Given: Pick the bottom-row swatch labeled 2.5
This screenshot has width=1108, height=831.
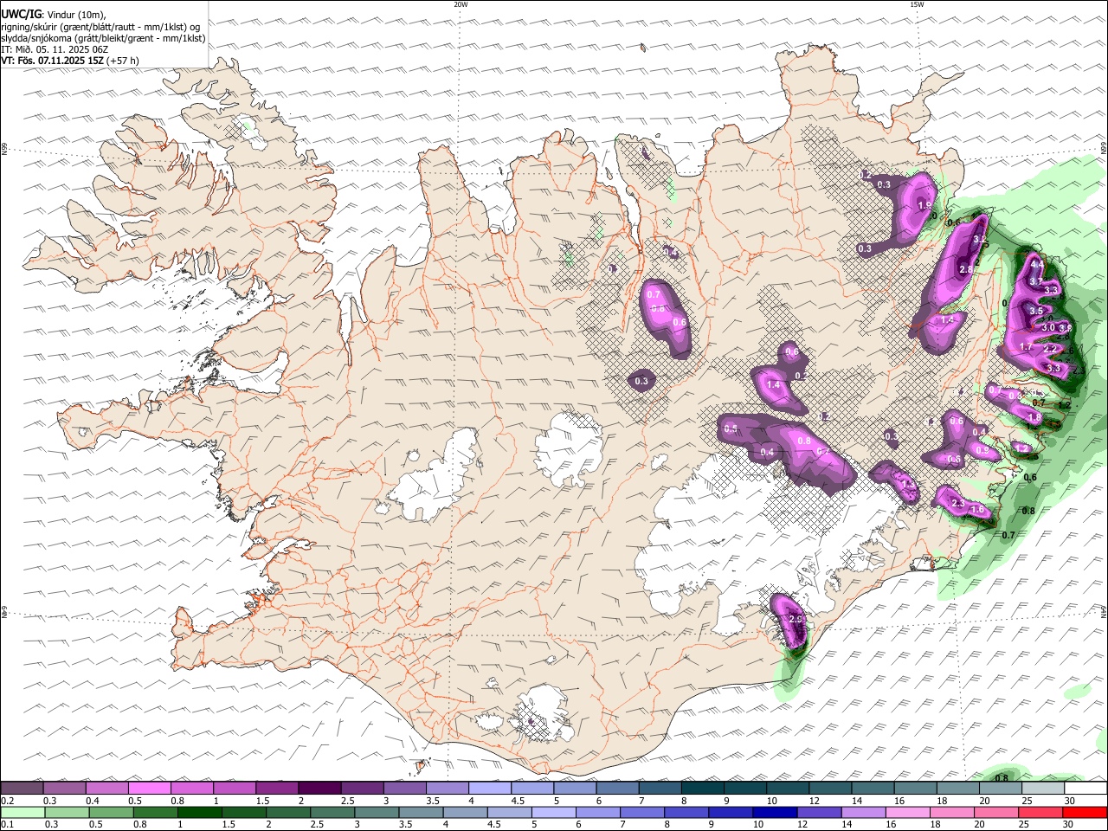Looking at the screenshot, I should tap(332, 813).
